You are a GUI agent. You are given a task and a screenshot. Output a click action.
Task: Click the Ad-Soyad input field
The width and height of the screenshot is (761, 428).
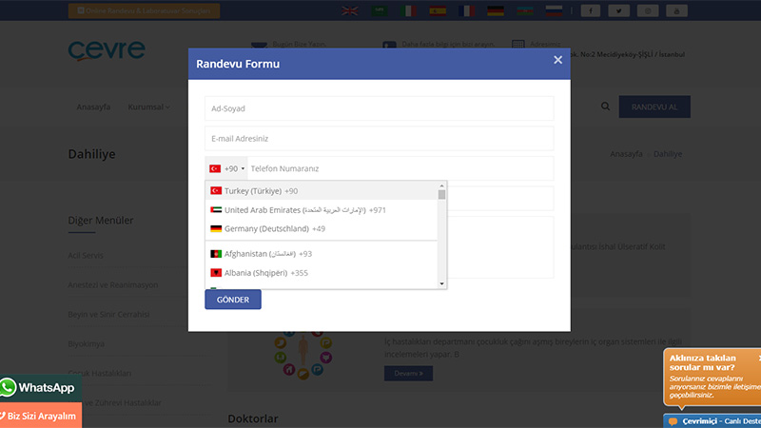379,108
